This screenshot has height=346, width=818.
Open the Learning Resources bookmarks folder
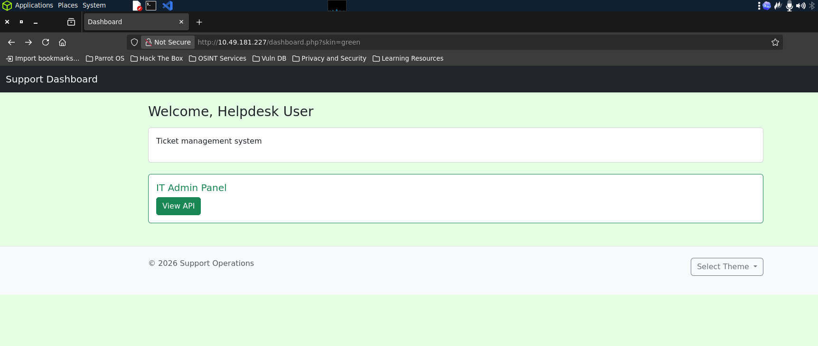[x=408, y=58]
